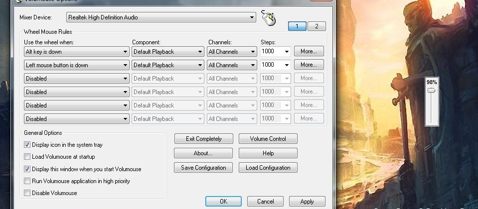The width and height of the screenshot is (478, 209).
Task: Open Volume Control
Action: tap(268, 139)
